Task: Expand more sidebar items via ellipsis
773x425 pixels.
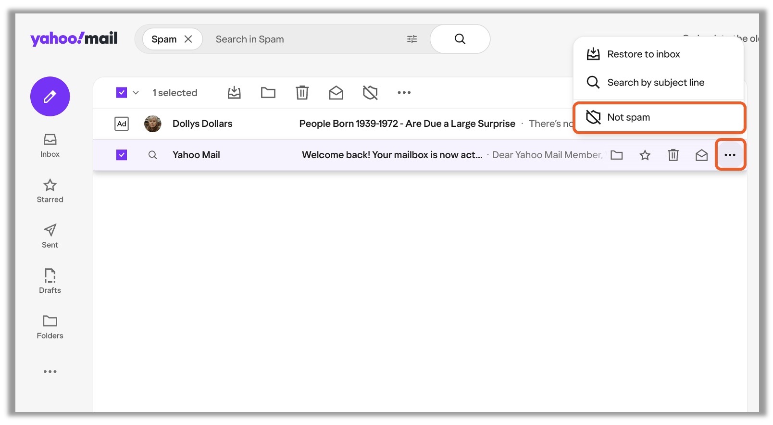Action: [50, 372]
